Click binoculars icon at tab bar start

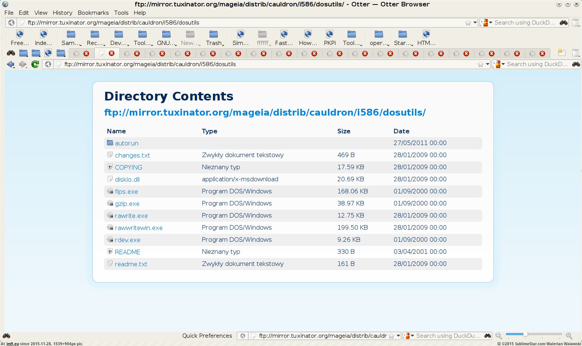coord(11,53)
